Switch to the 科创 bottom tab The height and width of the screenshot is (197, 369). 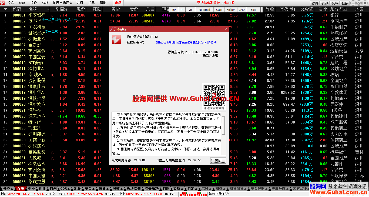tap(53, 189)
